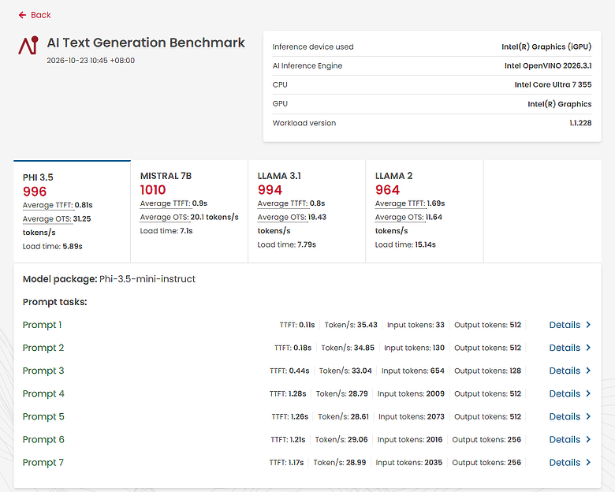The height and width of the screenshot is (492, 615).
Task: Click the Intel Core Ultra 7 355 CPU value
Action: (553, 84)
